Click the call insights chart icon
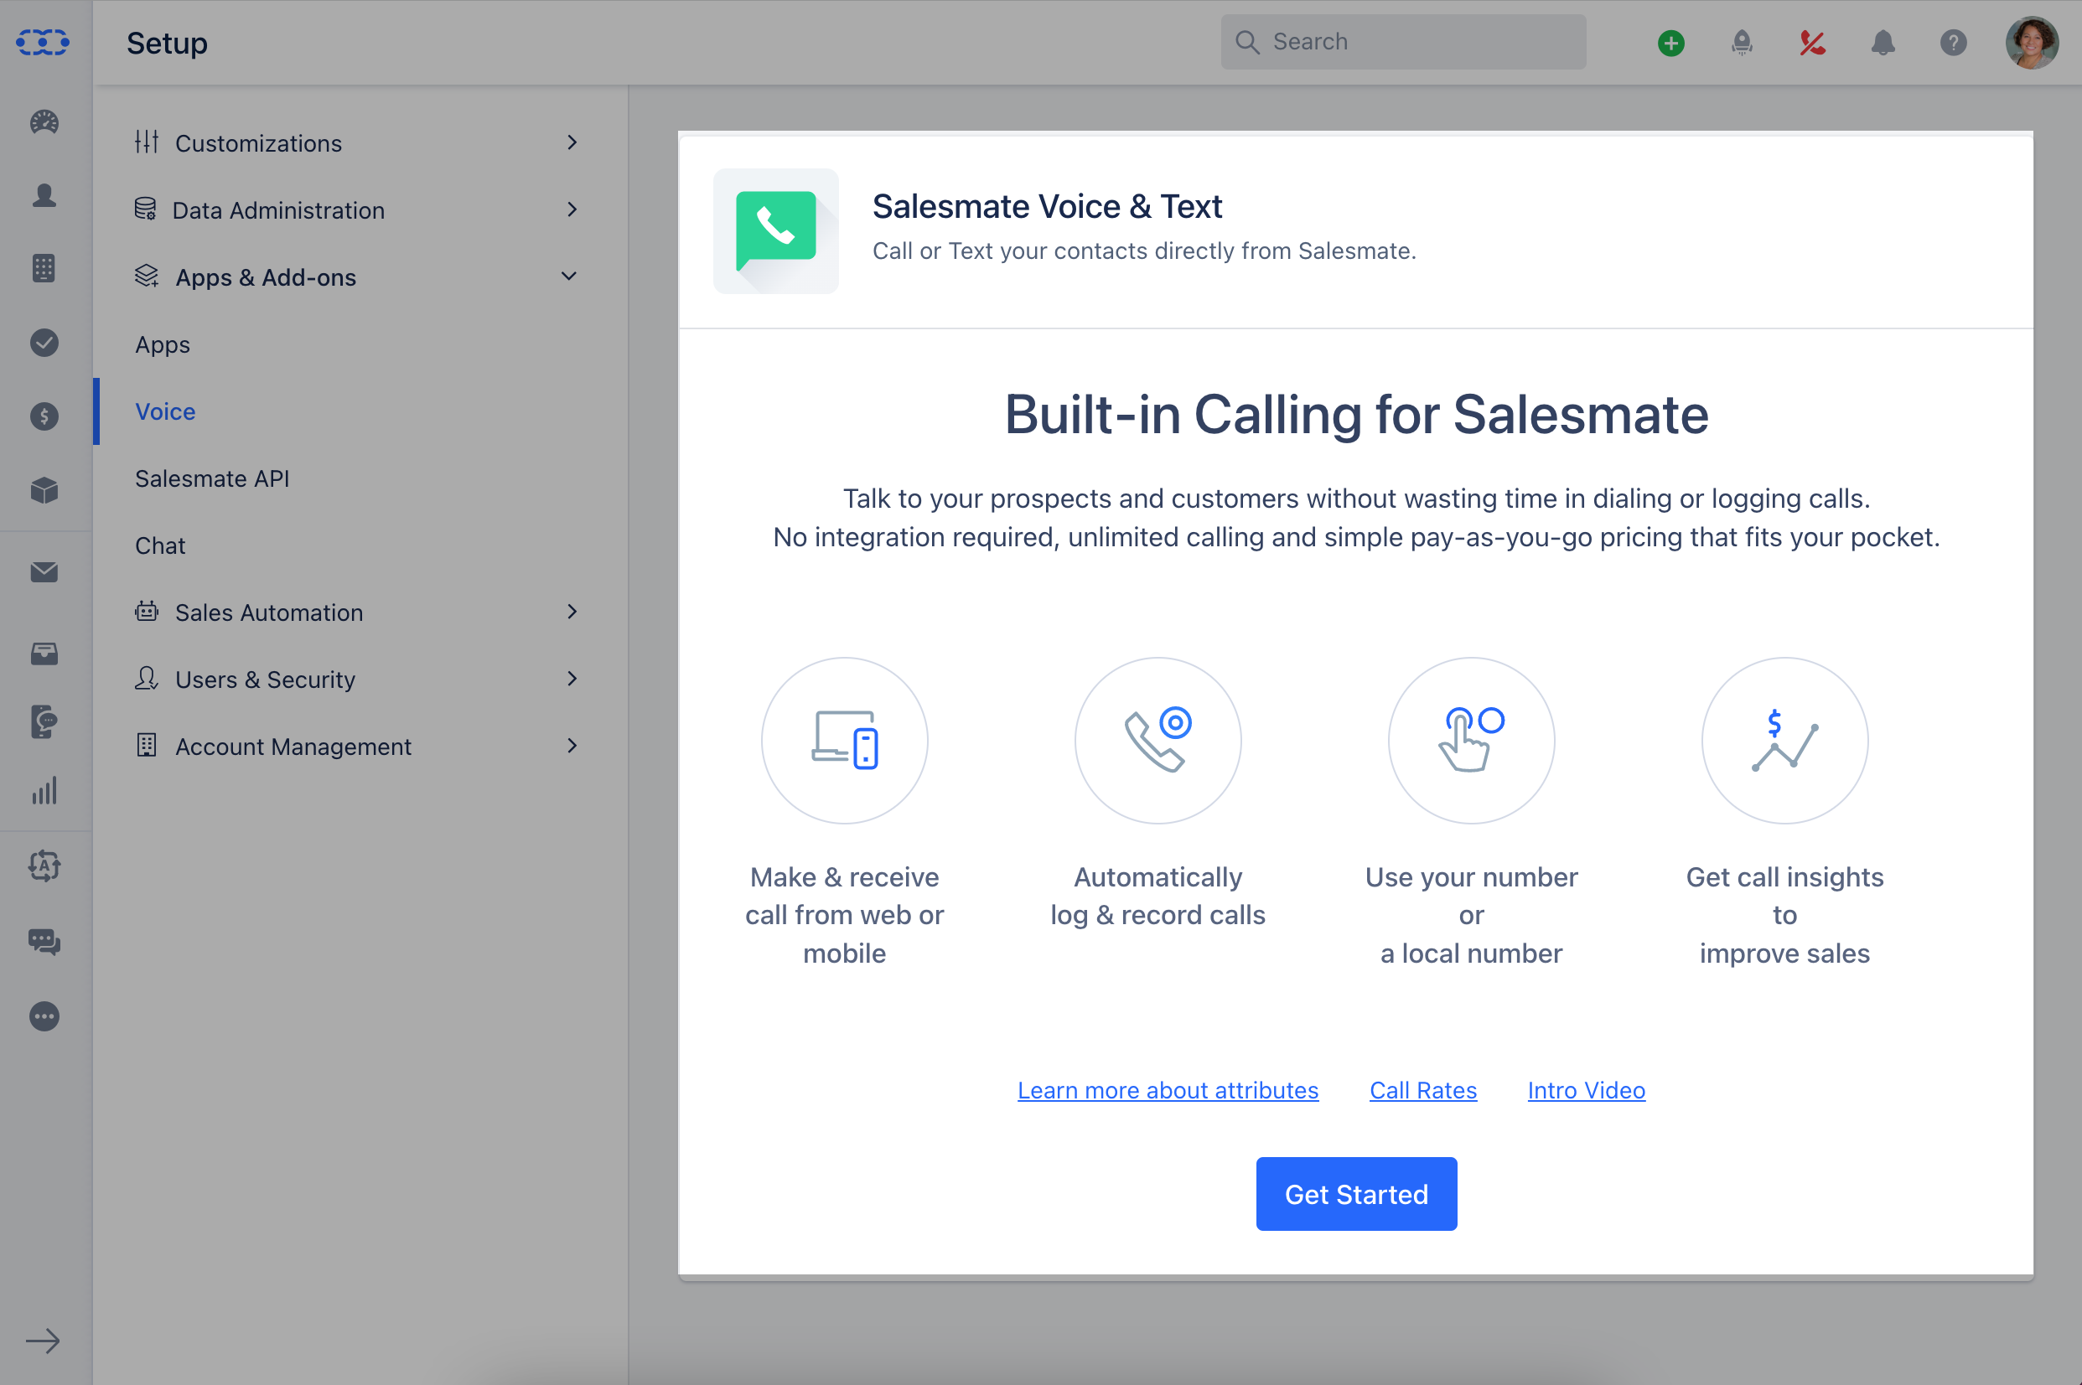Viewport: 2082px width, 1385px height. [x=1785, y=740]
